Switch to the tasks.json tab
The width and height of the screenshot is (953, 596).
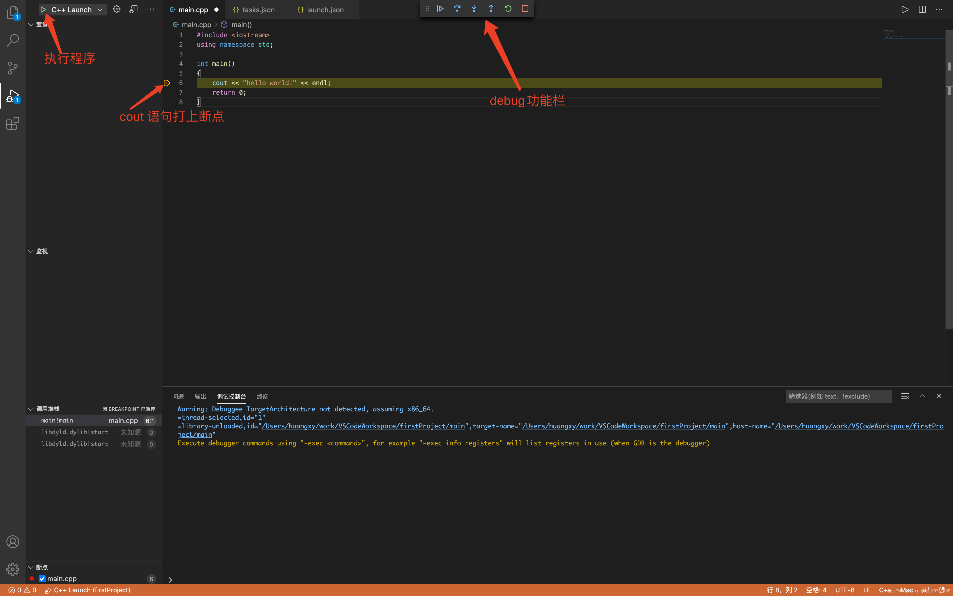[258, 10]
